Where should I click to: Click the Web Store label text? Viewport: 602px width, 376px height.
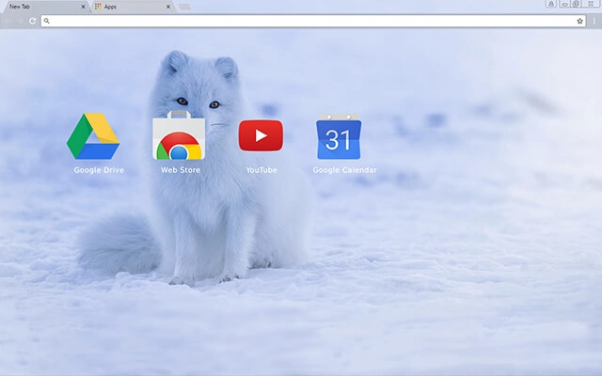pos(181,170)
